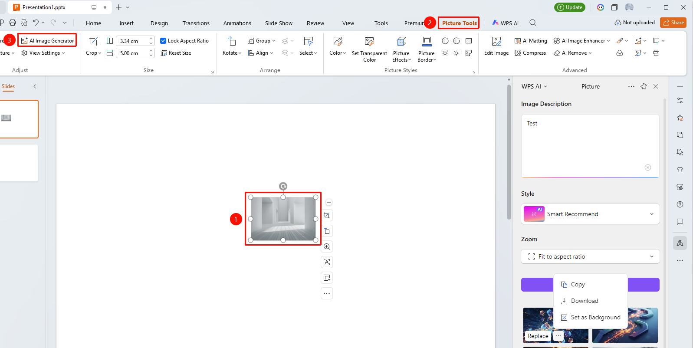
Task: Open the Slide Show tab
Action: pyautogui.click(x=279, y=23)
